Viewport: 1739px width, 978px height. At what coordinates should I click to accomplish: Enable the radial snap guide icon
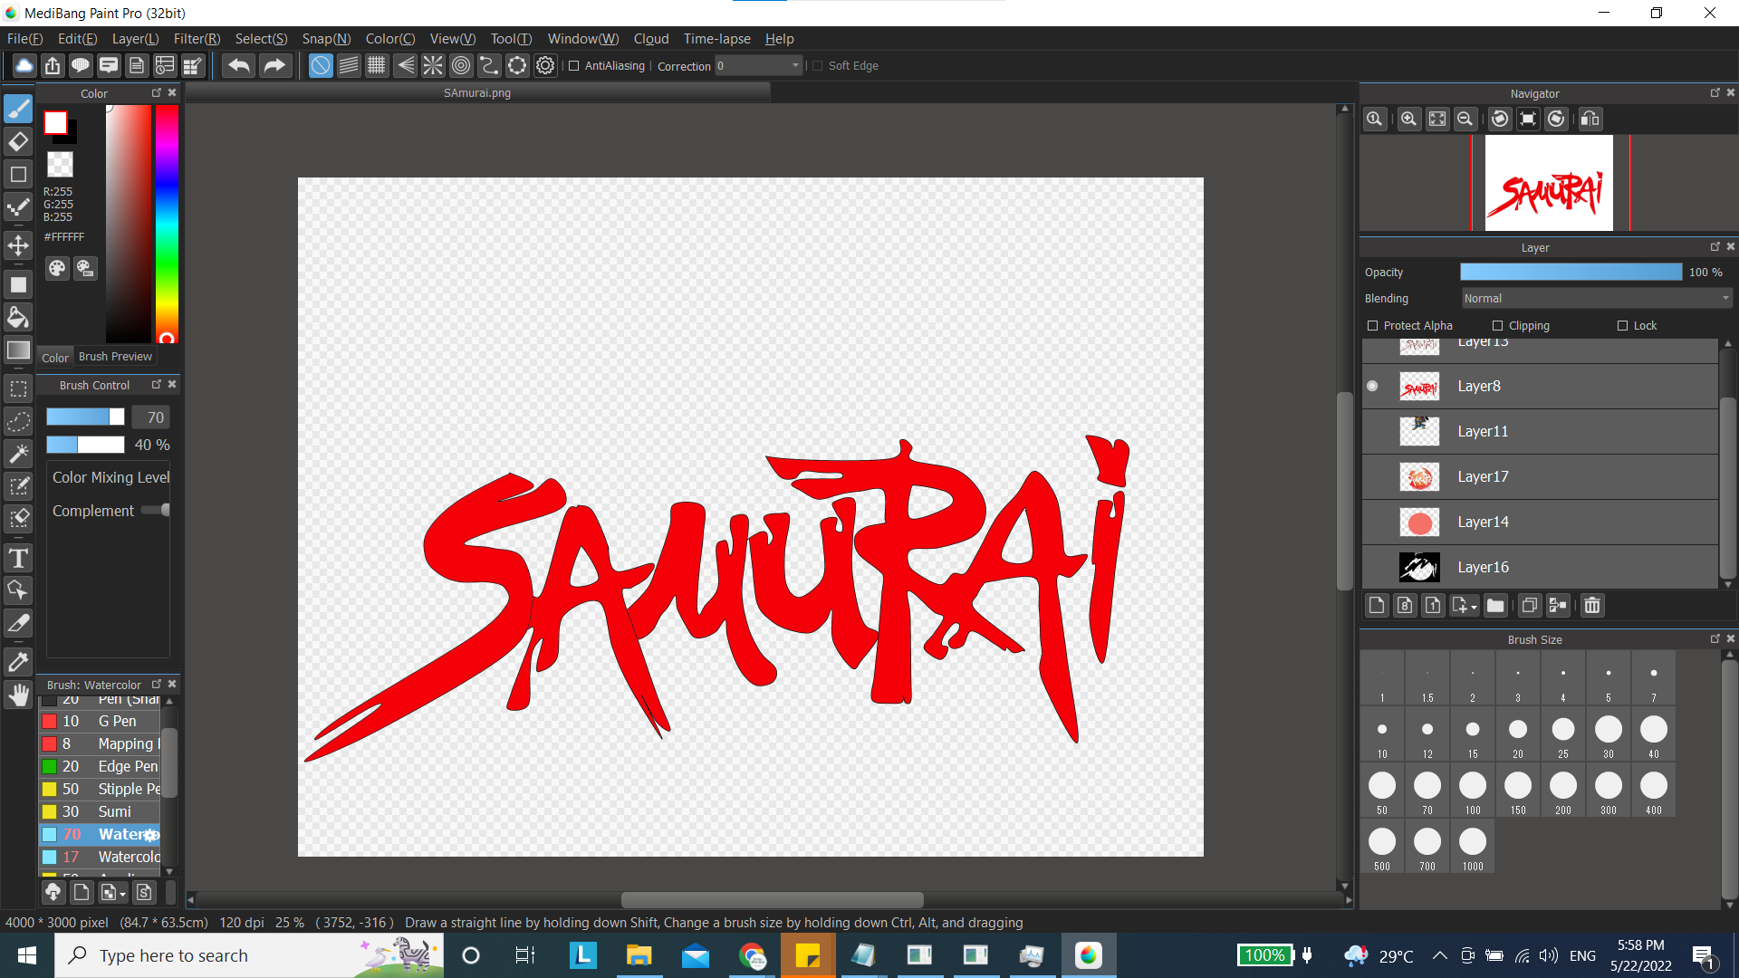pos(433,65)
